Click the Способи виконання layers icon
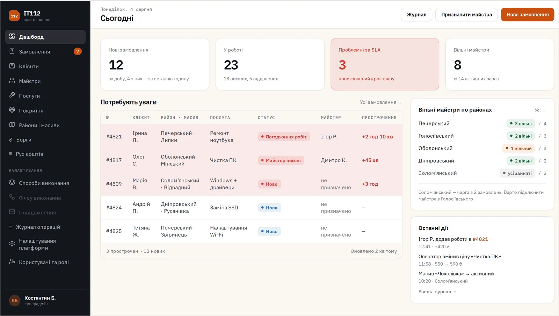This screenshot has width=559, height=316. tap(12, 182)
